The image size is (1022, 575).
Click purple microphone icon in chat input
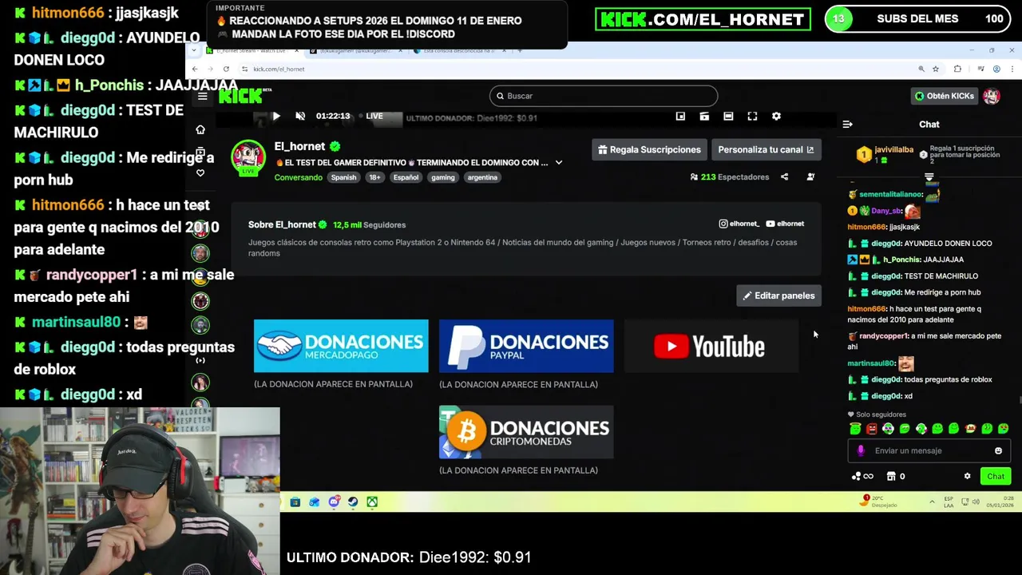861,450
